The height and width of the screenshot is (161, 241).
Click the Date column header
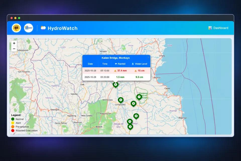90,64
